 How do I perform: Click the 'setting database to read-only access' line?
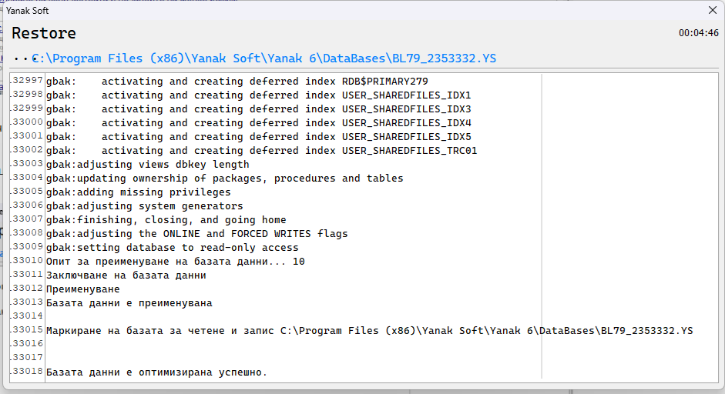[172, 248]
